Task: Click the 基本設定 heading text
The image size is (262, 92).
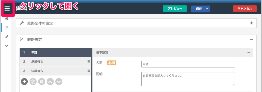Action: [102, 52]
